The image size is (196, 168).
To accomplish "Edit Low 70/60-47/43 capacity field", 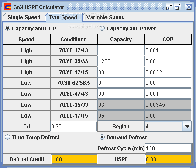I will 120,94.
